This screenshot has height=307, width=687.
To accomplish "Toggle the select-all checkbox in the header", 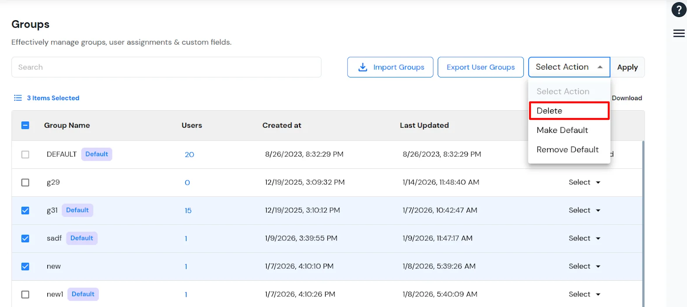I will pyautogui.click(x=25, y=126).
